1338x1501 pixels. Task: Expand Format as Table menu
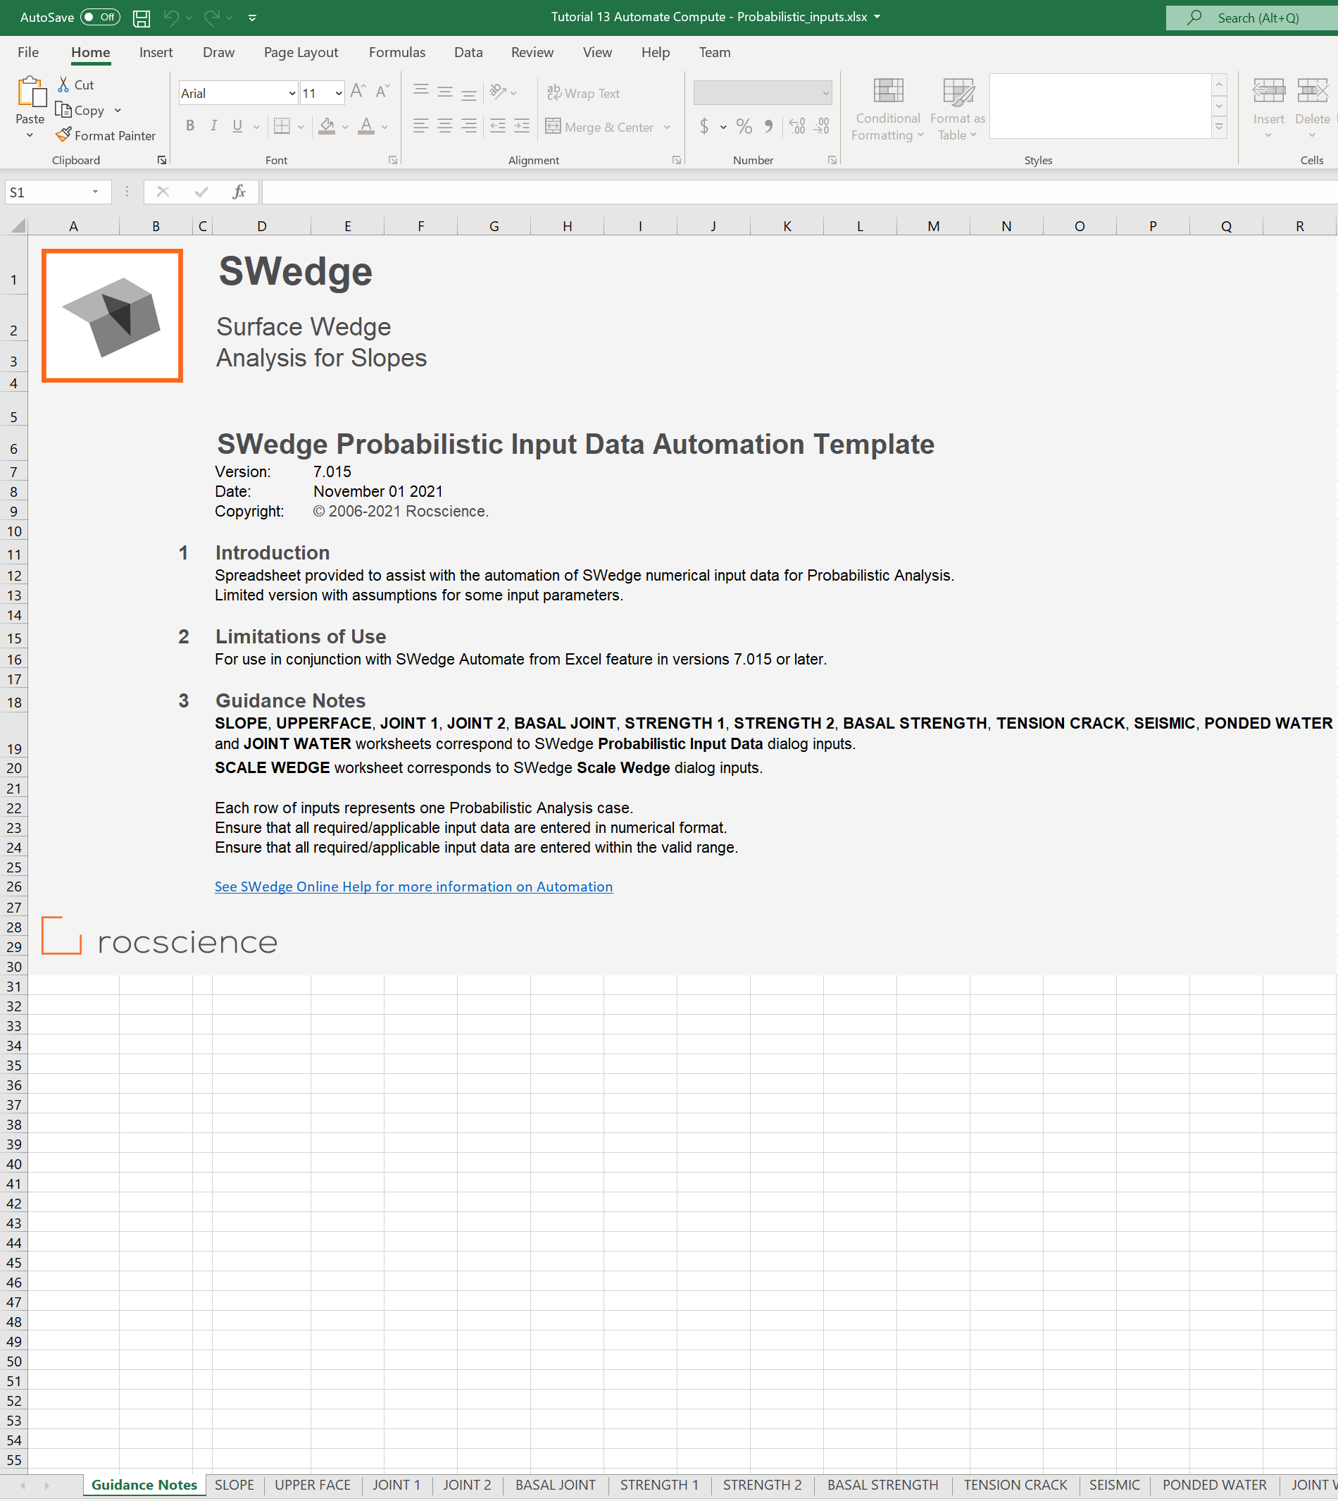click(957, 110)
